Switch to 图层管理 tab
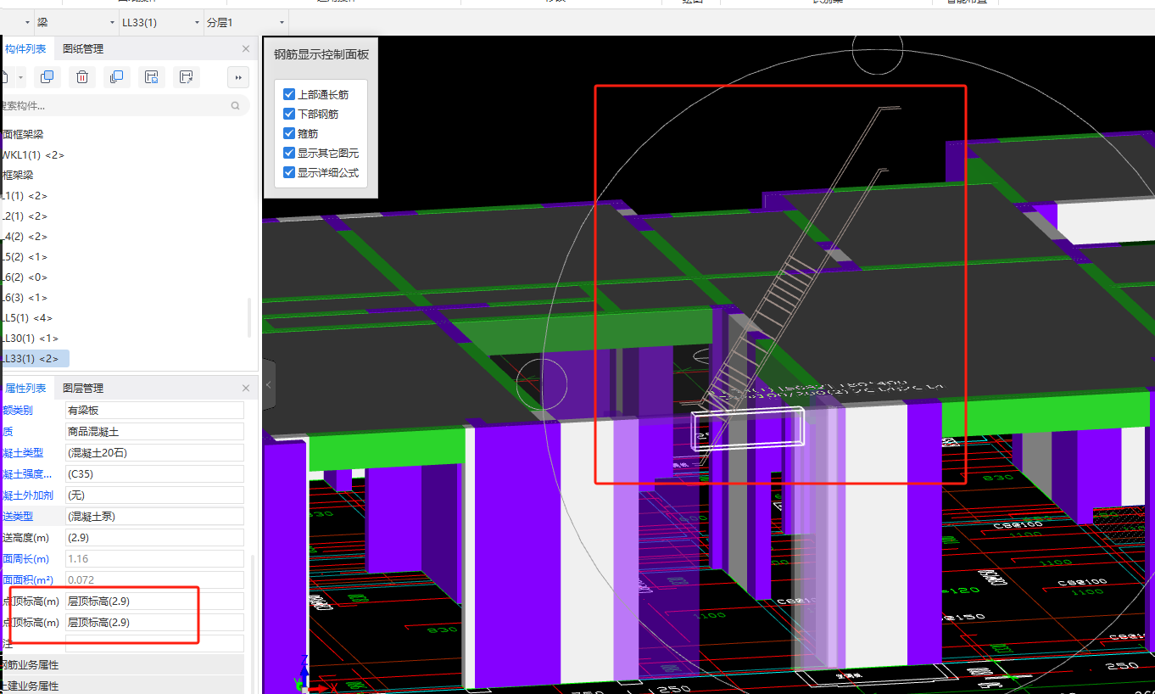The height and width of the screenshot is (694, 1155). point(83,388)
